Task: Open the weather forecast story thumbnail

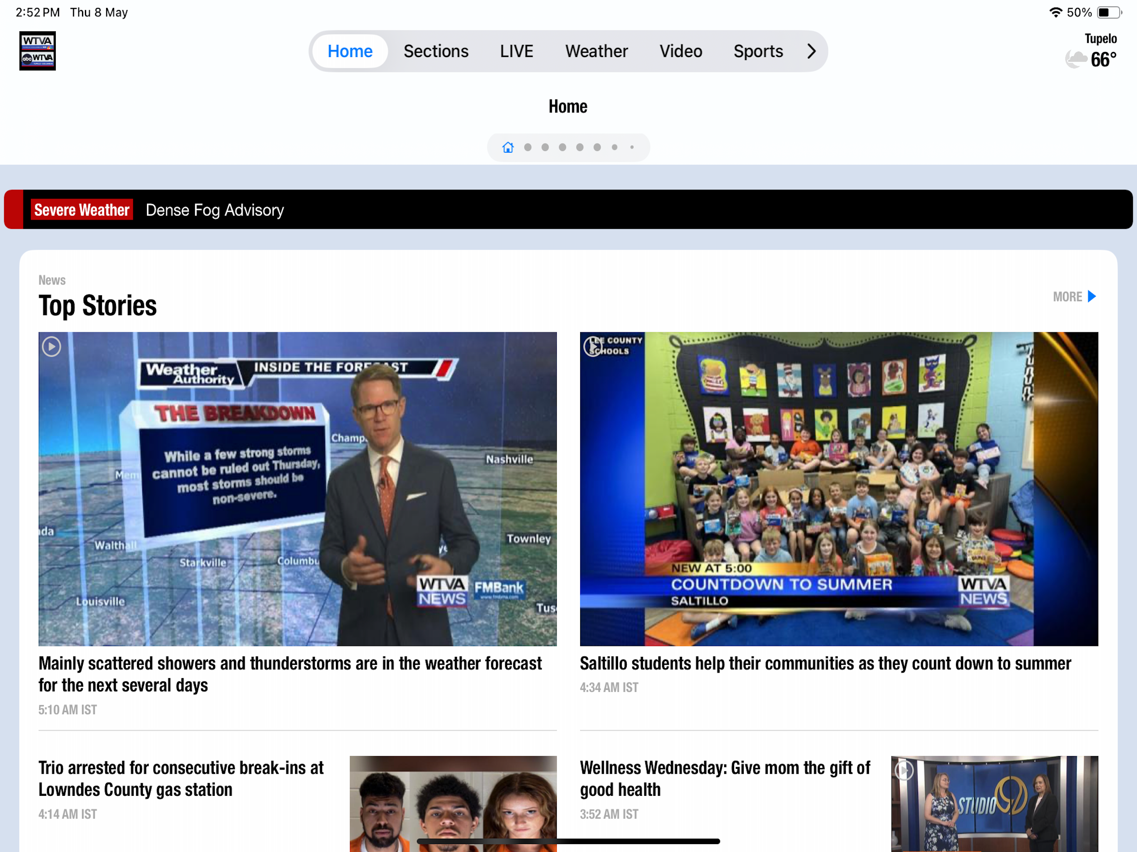Action: coord(298,489)
